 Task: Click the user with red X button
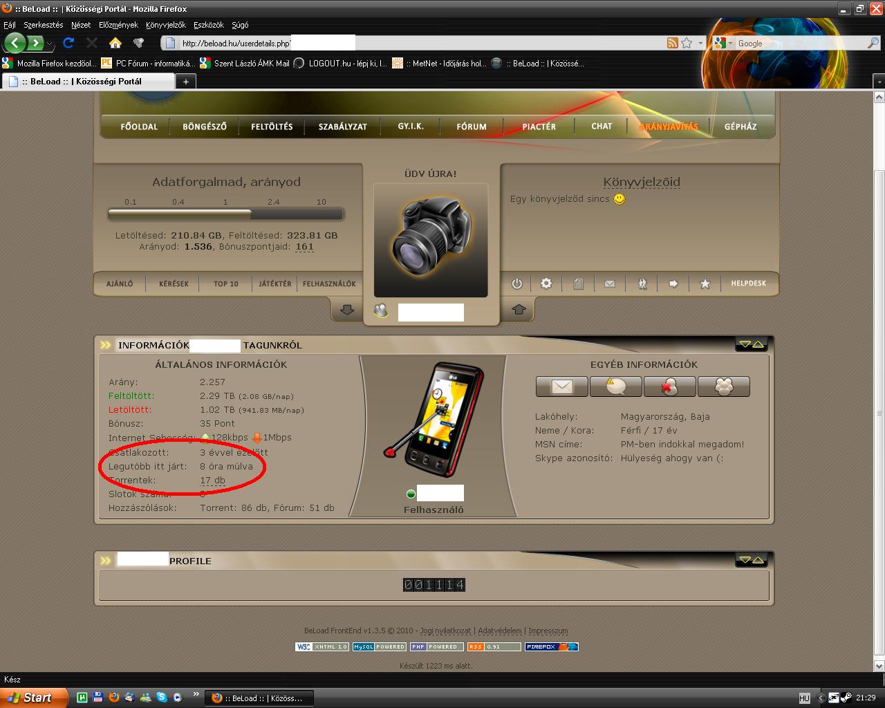[x=669, y=386]
